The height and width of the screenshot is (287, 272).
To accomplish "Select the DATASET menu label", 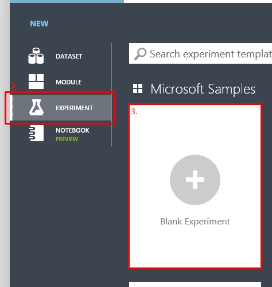I will pyautogui.click(x=69, y=56).
